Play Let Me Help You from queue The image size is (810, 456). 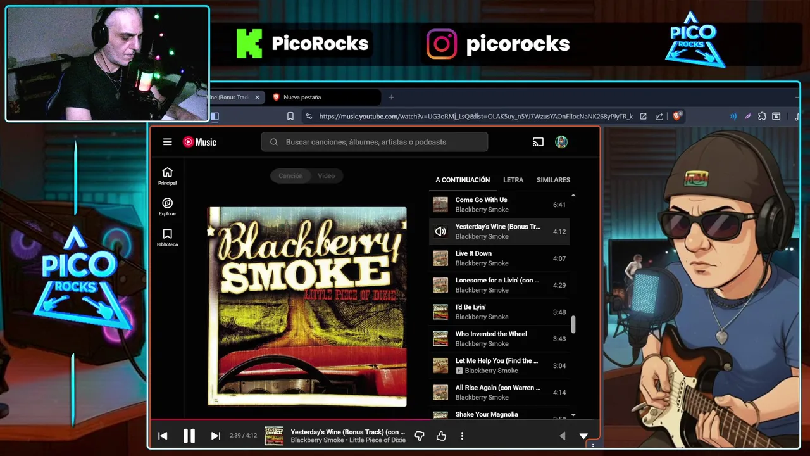[x=499, y=365]
